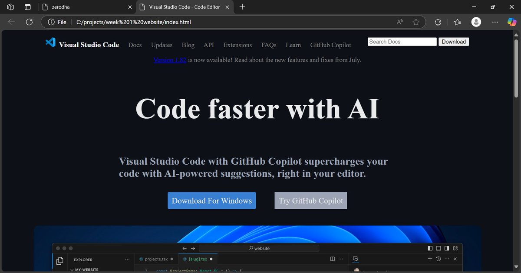This screenshot has width=521, height=273.
Task: Open the tab actions menu icon
Action: [27, 7]
